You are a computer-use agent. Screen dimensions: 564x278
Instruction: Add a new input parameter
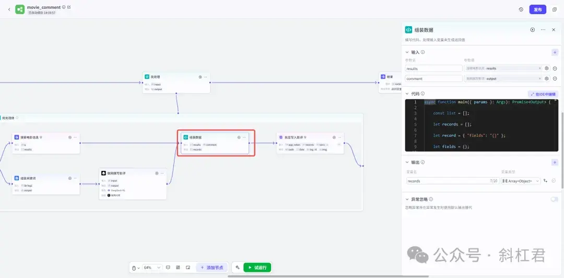coord(555,53)
